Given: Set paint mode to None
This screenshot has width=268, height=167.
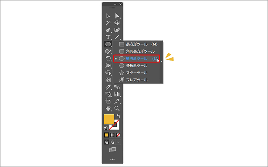Looking at the screenshot, I should click(118, 135).
